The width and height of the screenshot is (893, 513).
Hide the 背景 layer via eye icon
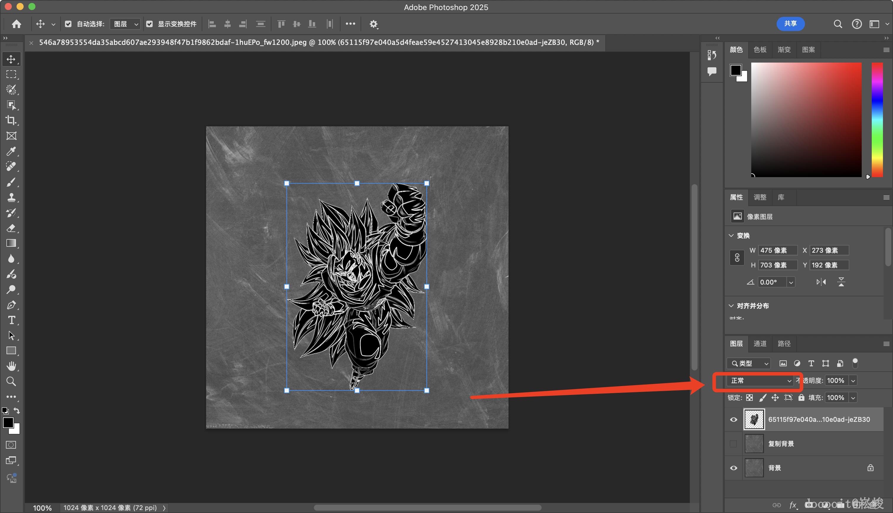733,468
